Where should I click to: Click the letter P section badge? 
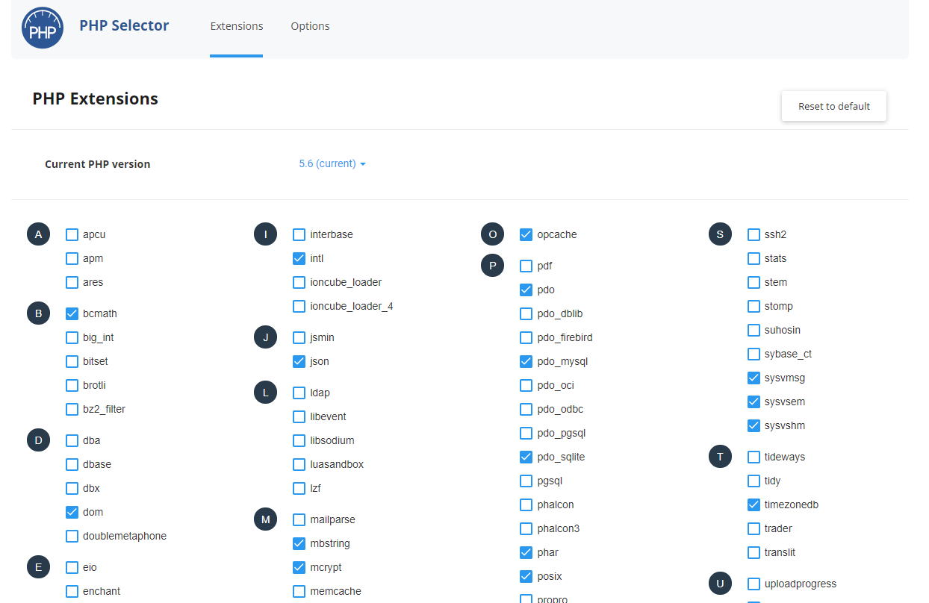pos(492,265)
